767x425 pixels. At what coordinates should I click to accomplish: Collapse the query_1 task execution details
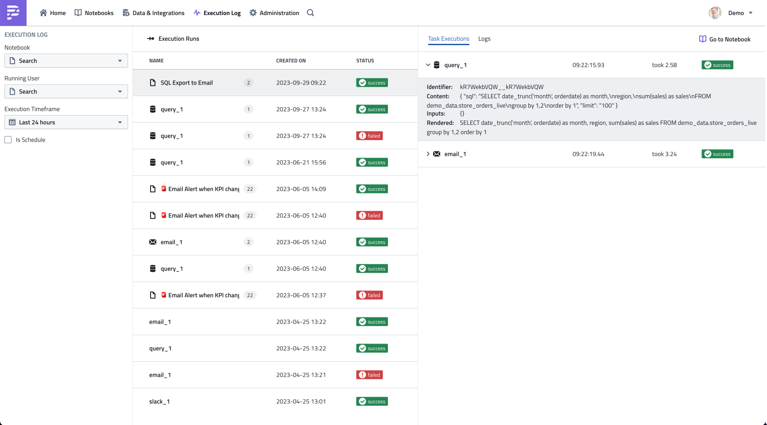click(x=428, y=65)
